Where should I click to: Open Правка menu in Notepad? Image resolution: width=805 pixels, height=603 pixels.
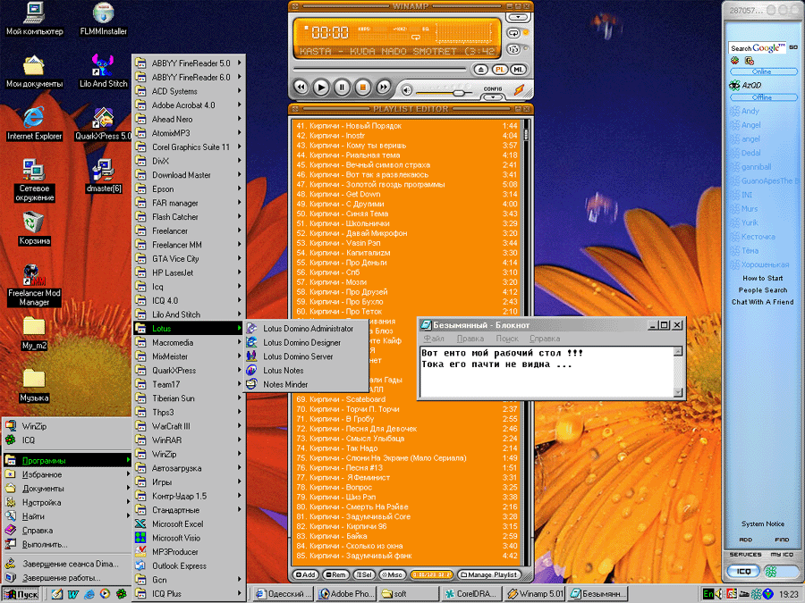coord(470,339)
